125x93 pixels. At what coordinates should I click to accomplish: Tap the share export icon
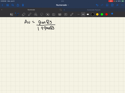(18, 5)
